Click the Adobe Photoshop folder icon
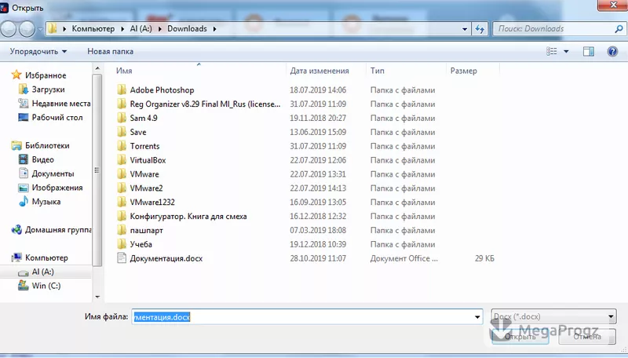 pos(122,89)
